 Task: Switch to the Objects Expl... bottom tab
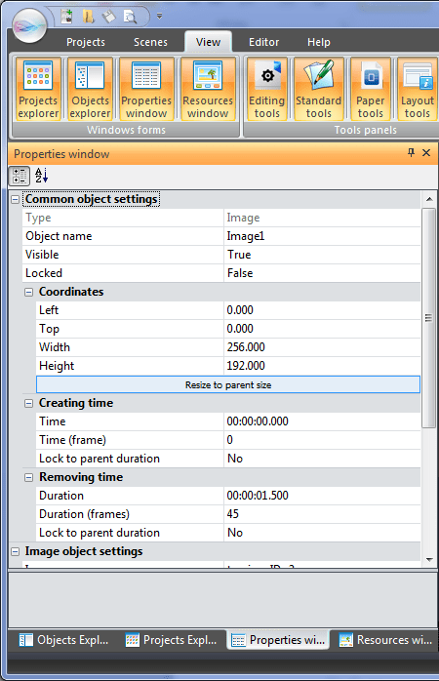[x=63, y=640]
